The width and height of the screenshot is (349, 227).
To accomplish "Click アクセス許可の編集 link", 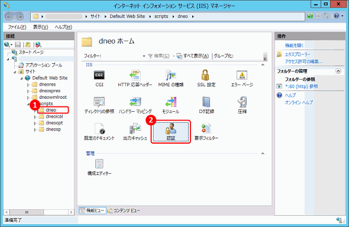I will pos(304,61).
